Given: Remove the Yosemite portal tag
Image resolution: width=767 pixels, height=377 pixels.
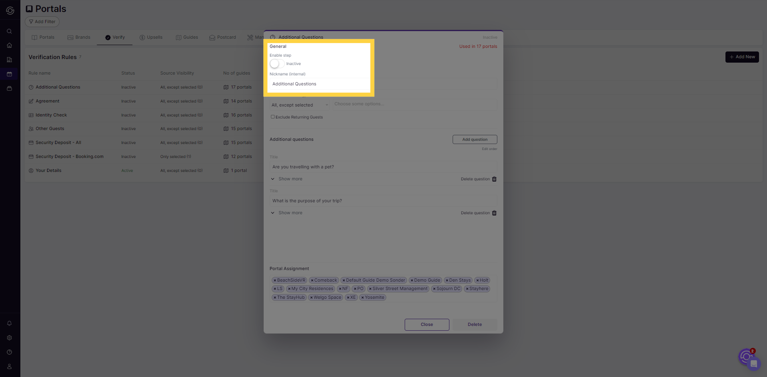Looking at the screenshot, I should [362, 298].
